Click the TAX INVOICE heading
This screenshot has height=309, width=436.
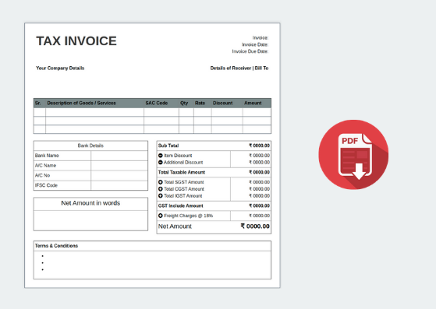[76, 41]
